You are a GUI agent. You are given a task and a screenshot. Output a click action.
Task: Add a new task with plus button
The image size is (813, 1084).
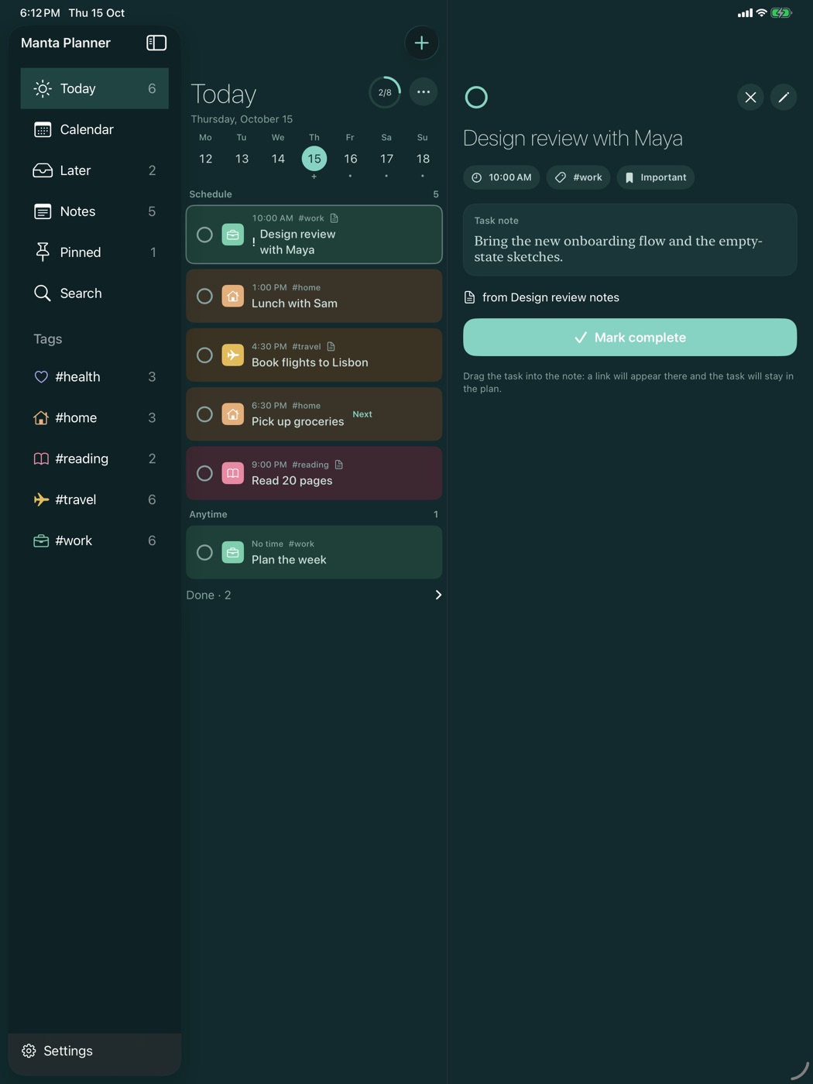tap(421, 43)
